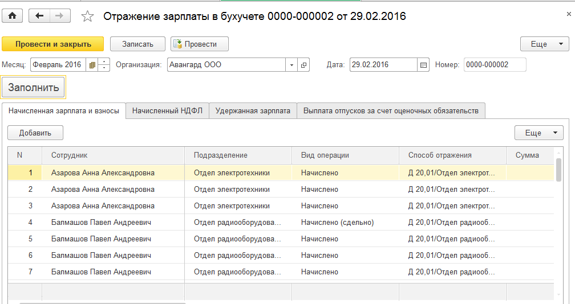Open organization record with the open-form icon
The image size is (575, 304).
[x=304, y=65]
